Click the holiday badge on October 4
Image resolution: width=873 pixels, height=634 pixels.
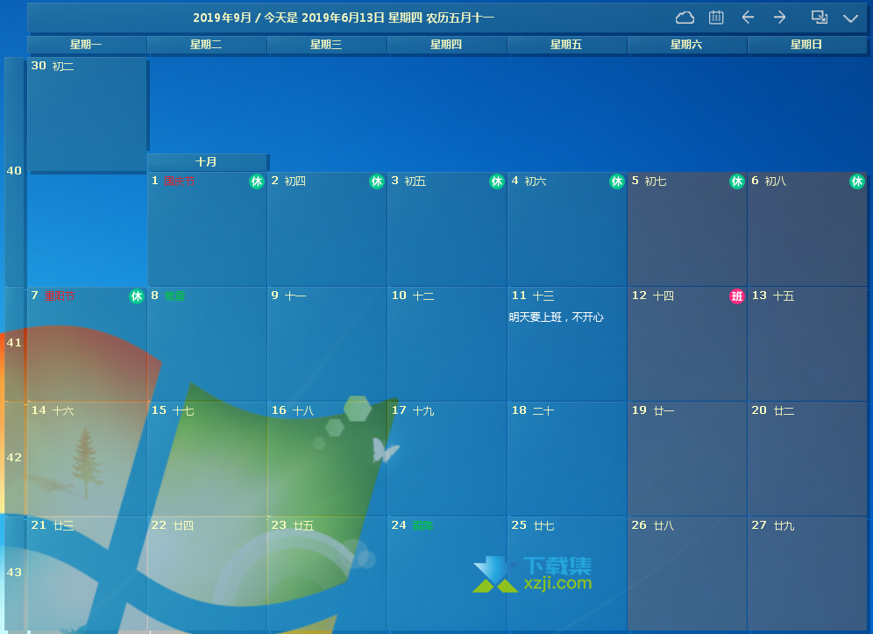tap(617, 181)
